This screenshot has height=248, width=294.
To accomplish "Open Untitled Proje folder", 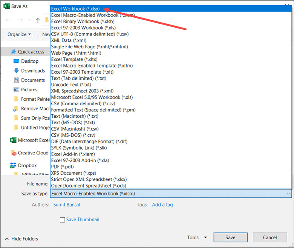I will coord(32,128).
